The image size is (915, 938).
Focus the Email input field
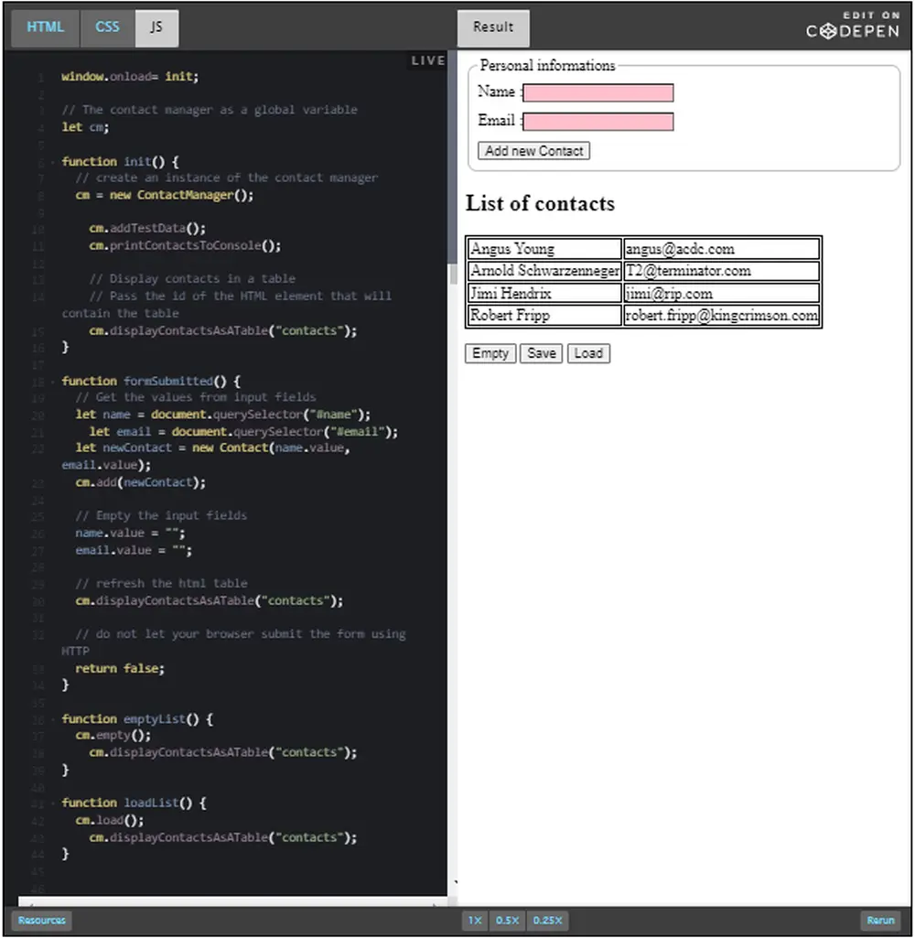click(x=598, y=122)
